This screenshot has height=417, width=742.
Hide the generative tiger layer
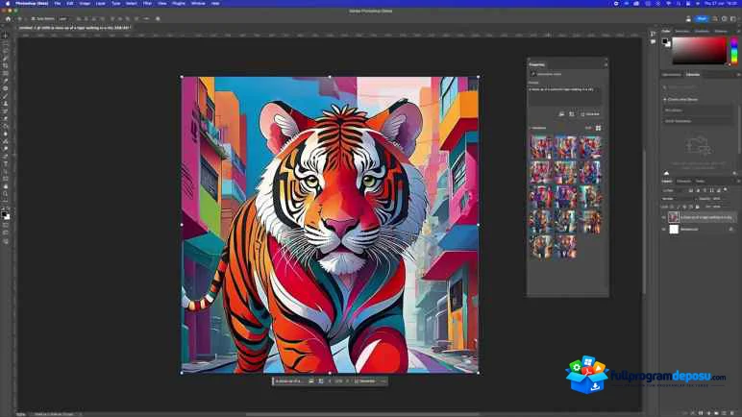point(663,217)
